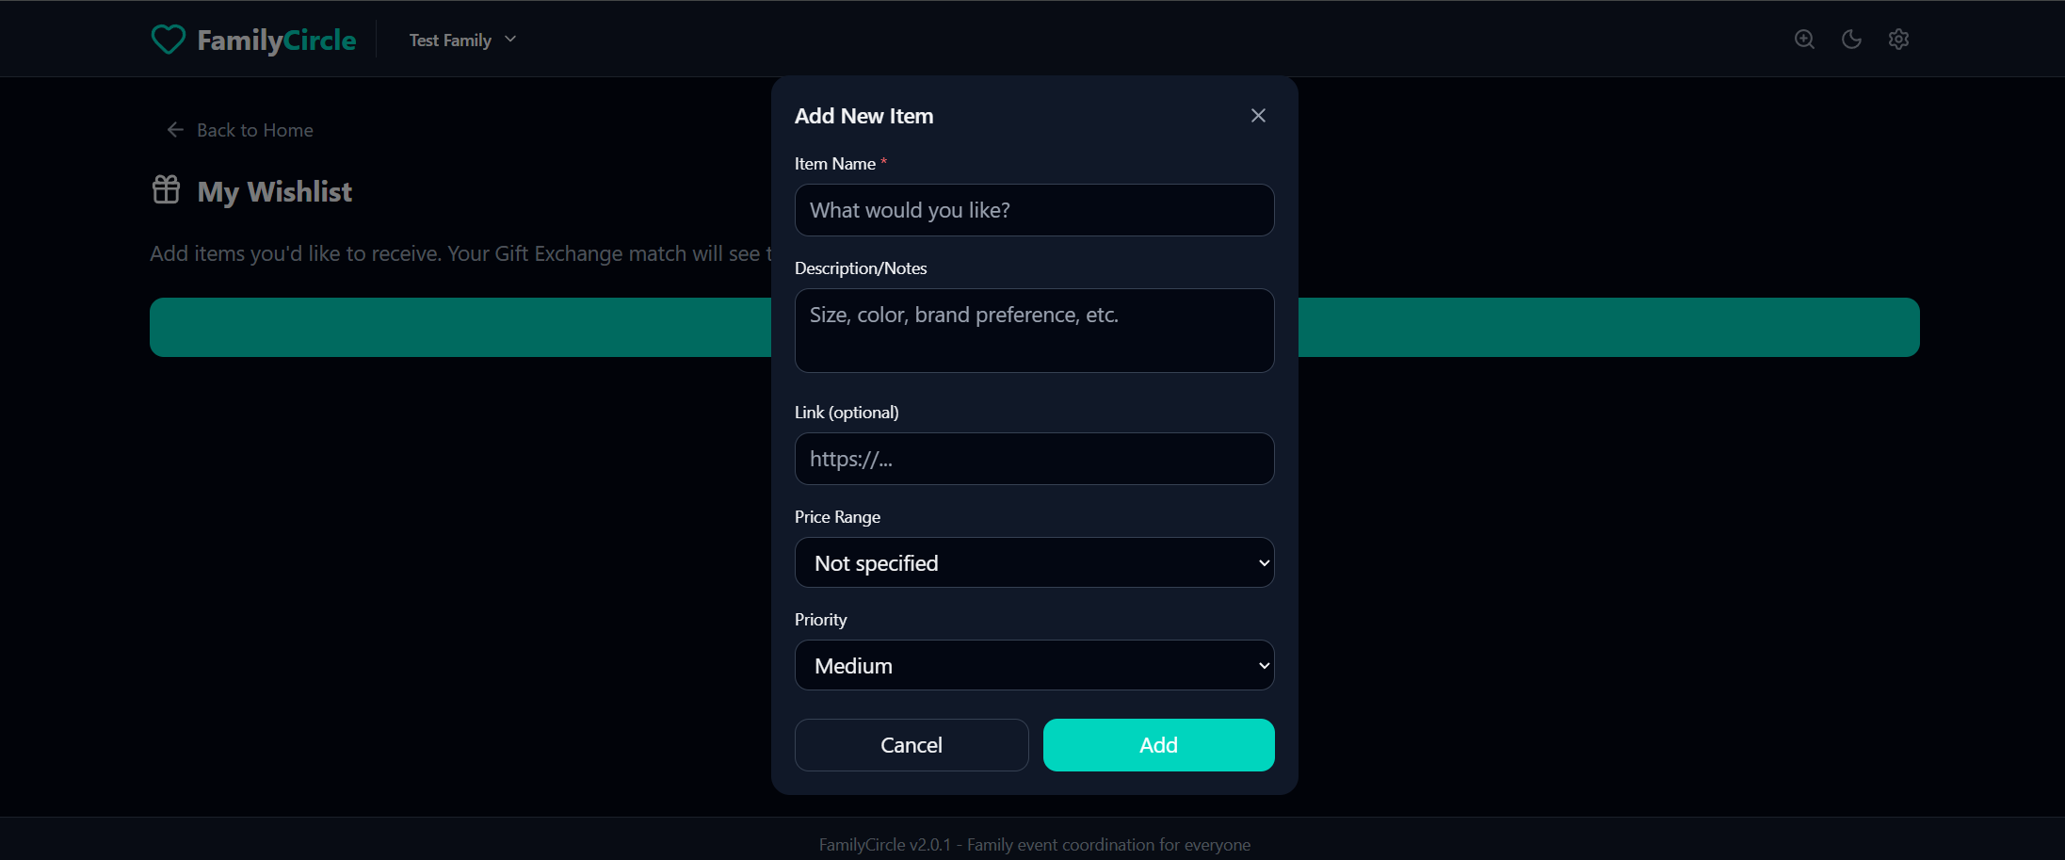
Task: Click the Link (optional) URL field
Action: click(x=1034, y=459)
